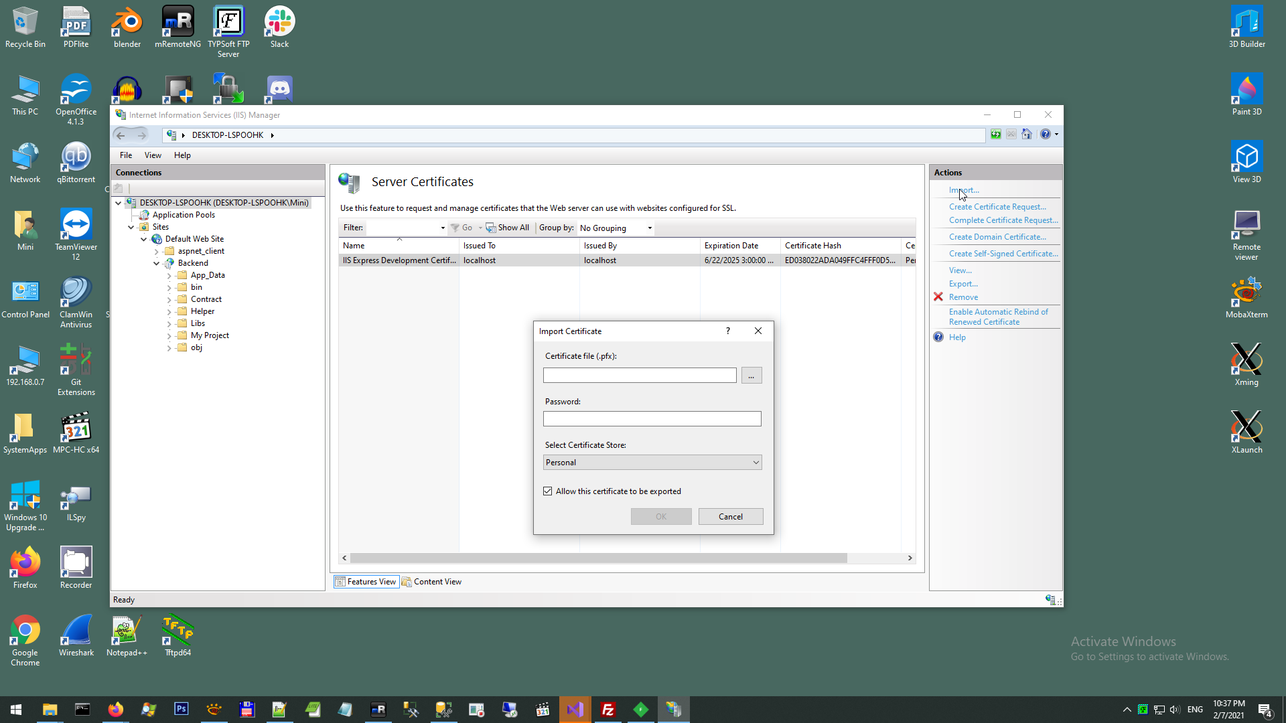Click the Password input field
The width and height of the screenshot is (1286, 723).
[x=652, y=419]
